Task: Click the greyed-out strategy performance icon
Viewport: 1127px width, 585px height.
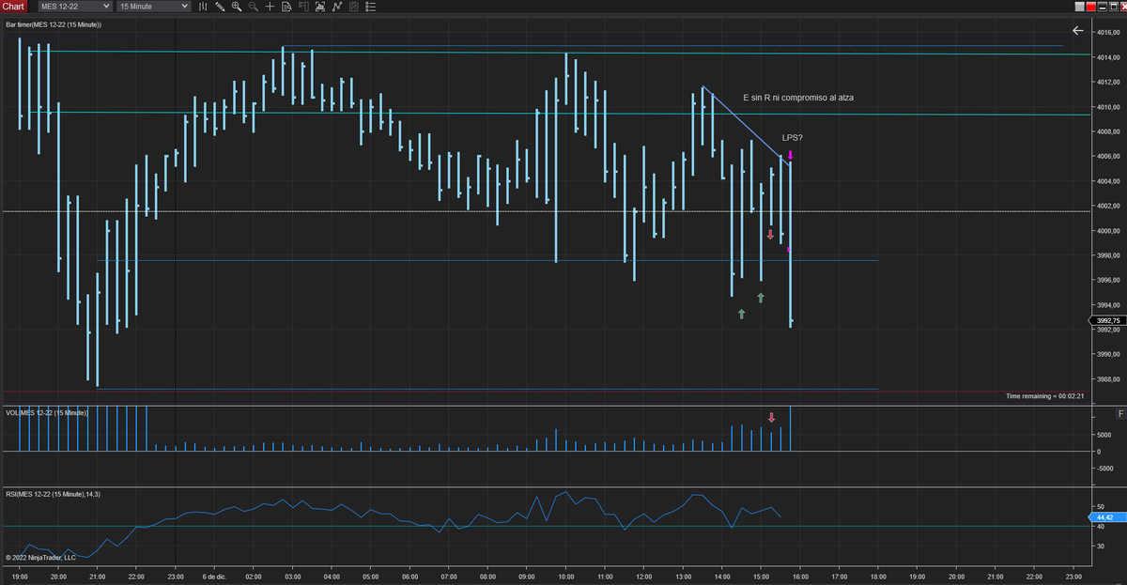Action: [x=354, y=7]
